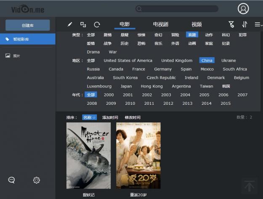The width and height of the screenshot is (263, 199).
Task: Click the search magnifier icon
Action: pyautogui.click(x=139, y=9)
